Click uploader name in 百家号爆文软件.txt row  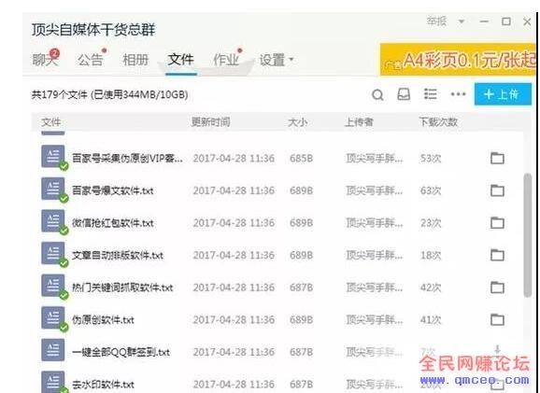coord(375,190)
